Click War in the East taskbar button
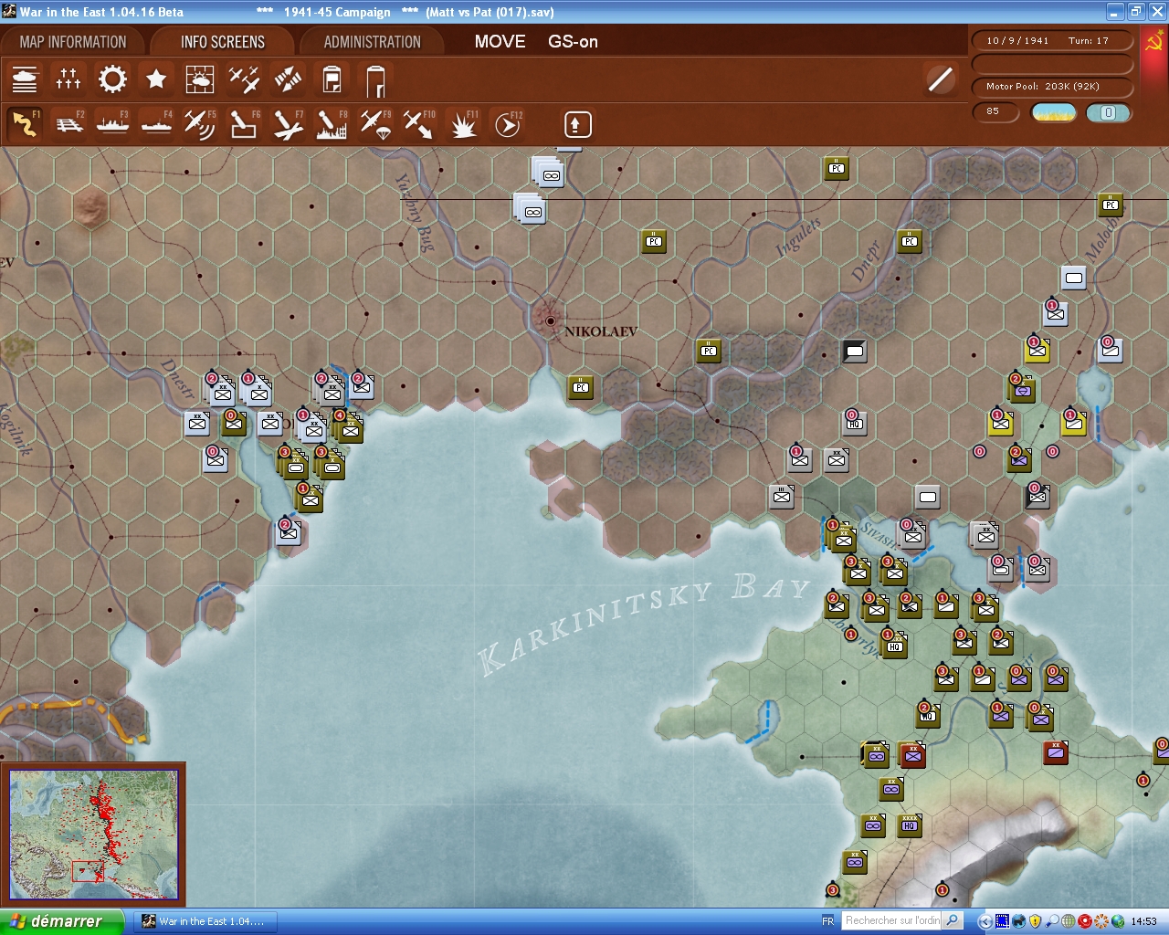1169x935 pixels. (205, 921)
